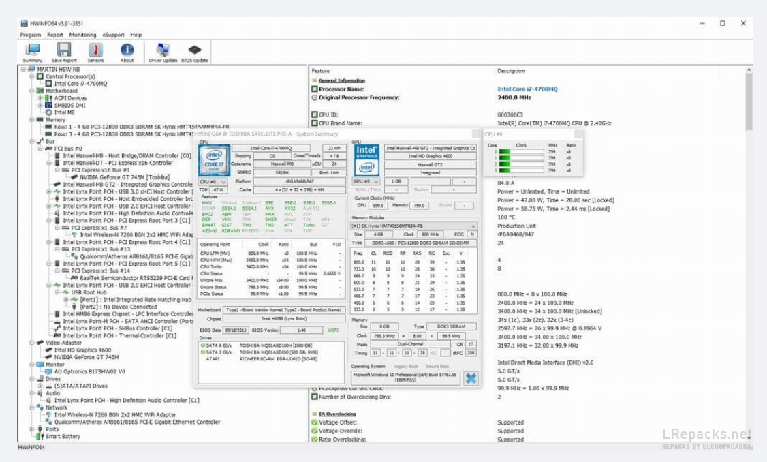Select Intel Lynx Point PCH Thermal Controller
The image size is (767, 462).
(119, 336)
